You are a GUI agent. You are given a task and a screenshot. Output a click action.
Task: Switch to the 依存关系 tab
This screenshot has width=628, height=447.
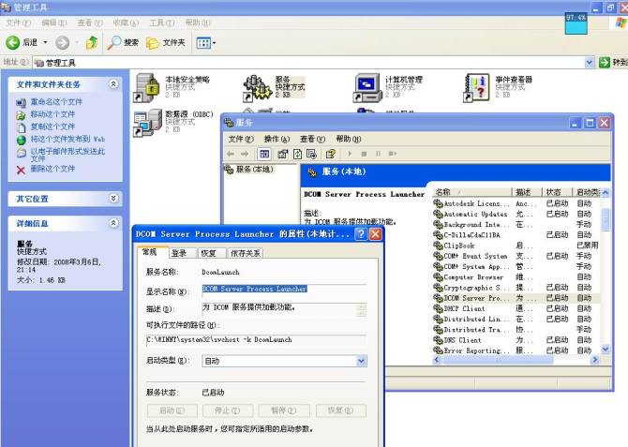[x=246, y=253]
